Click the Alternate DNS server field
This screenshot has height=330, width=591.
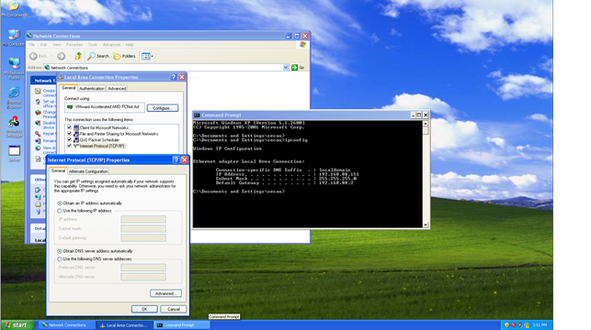pyautogui.click(x=143, y=277)
